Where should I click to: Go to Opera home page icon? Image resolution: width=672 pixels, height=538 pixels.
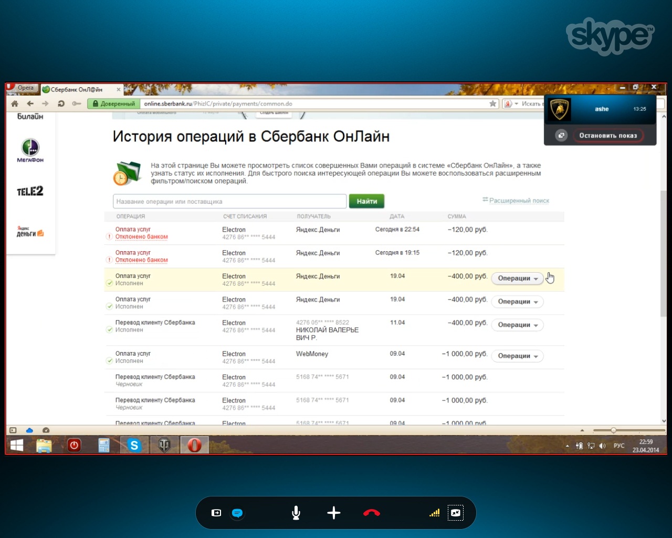click(x=15, y=104)
